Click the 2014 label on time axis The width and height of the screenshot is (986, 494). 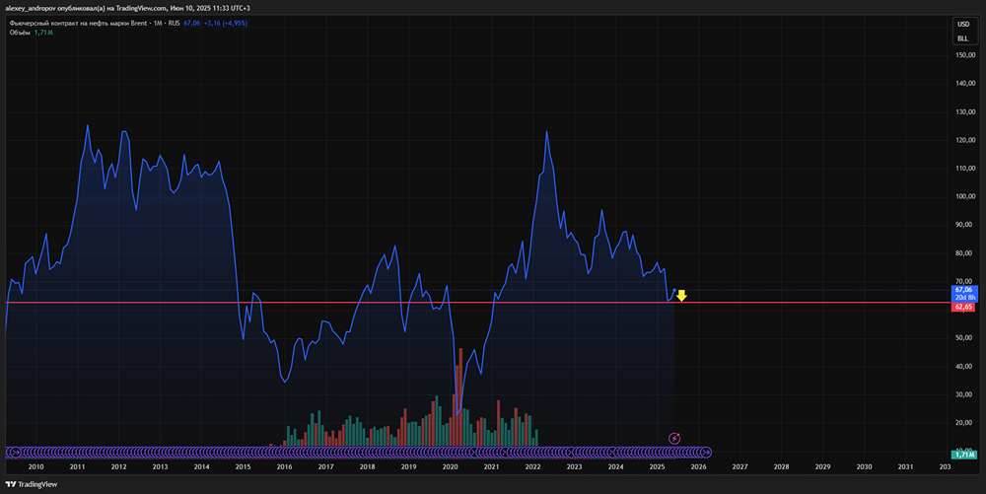[202, 467]
